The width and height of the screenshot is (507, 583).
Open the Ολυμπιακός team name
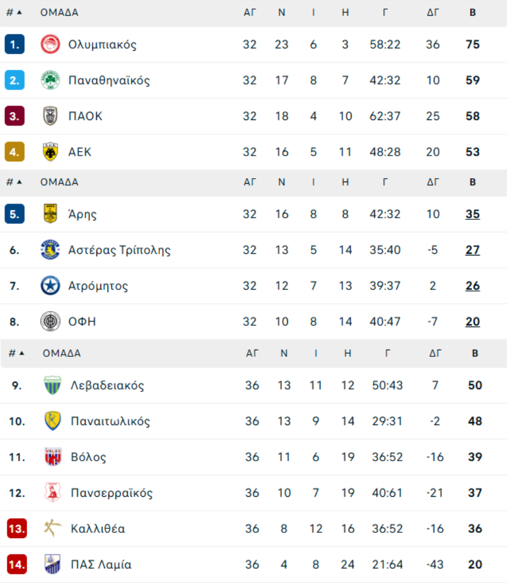[103, 45]
